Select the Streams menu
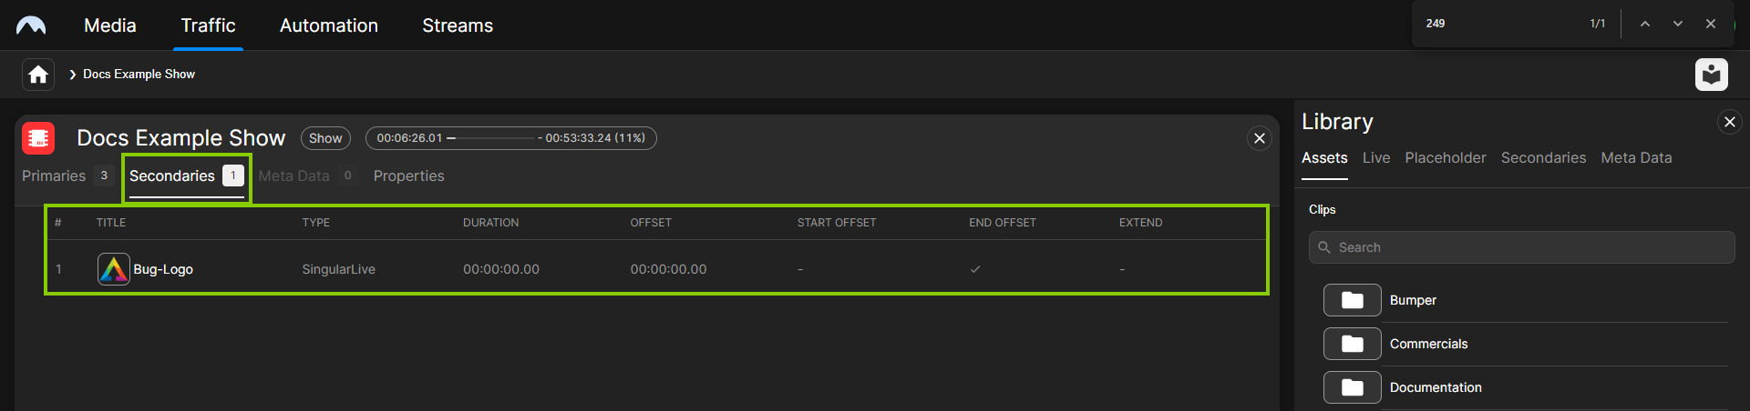 (457, 25)
